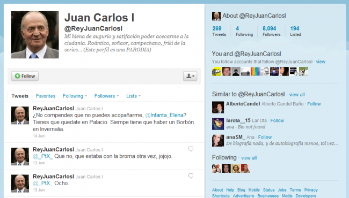Click the yellow cartoon follower avatar
Screen dimensions: 349x198
(216, 72)
